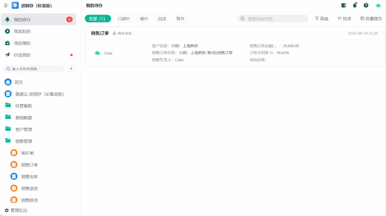386x216 pixels.
Task: Click the gear icon of 管理后台
Action: click(7, 210)
